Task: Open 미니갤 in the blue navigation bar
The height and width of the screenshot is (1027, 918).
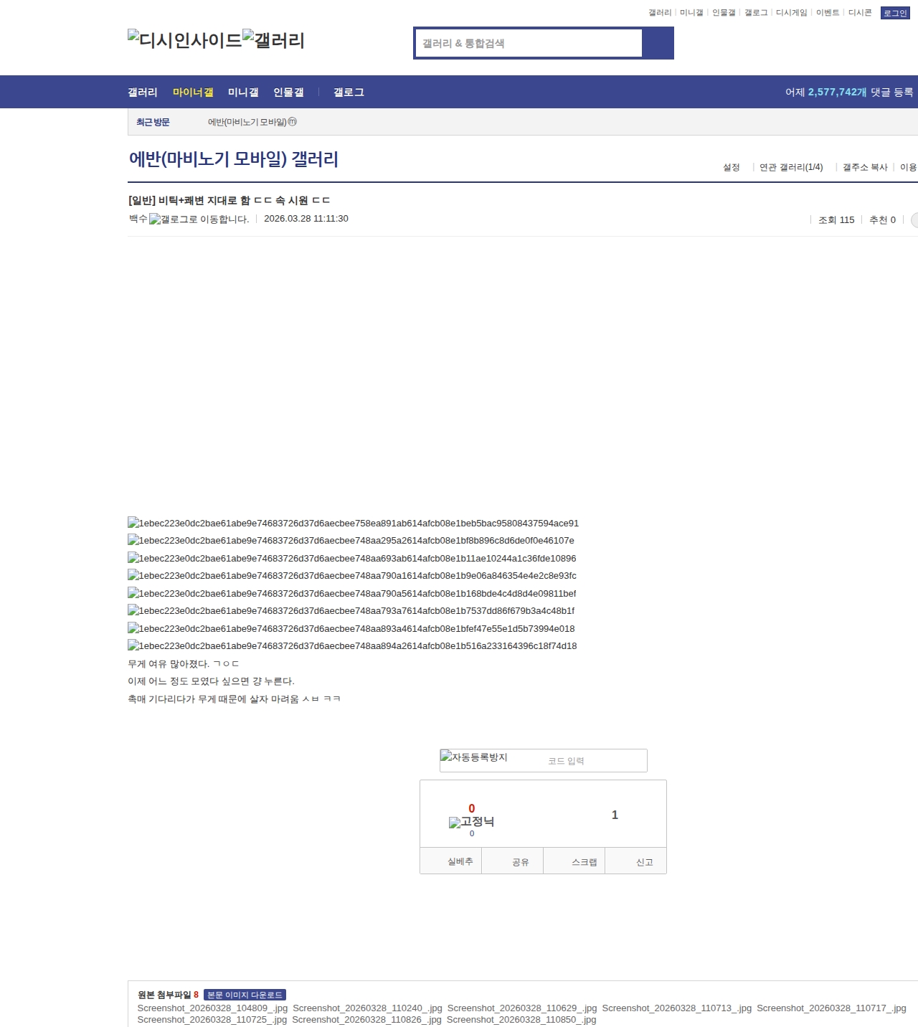Action: tap(243, 92)
